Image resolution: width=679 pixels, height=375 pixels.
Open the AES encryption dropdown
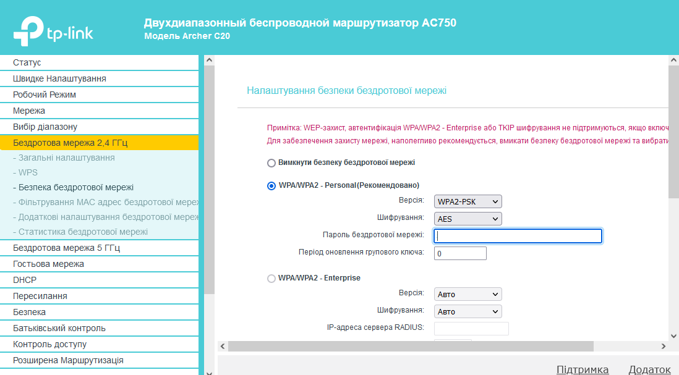tap(468, 219)
